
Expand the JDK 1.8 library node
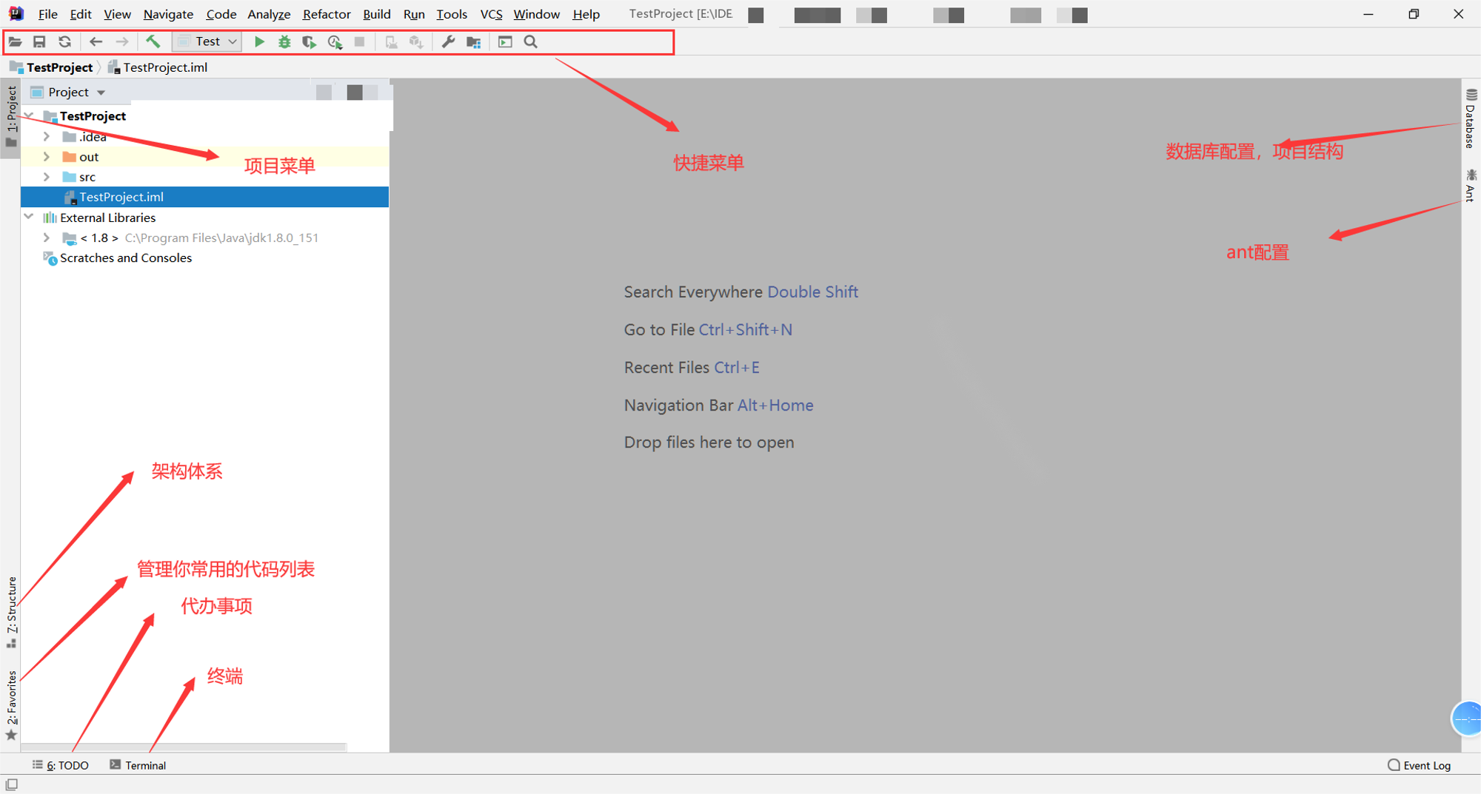47,238
